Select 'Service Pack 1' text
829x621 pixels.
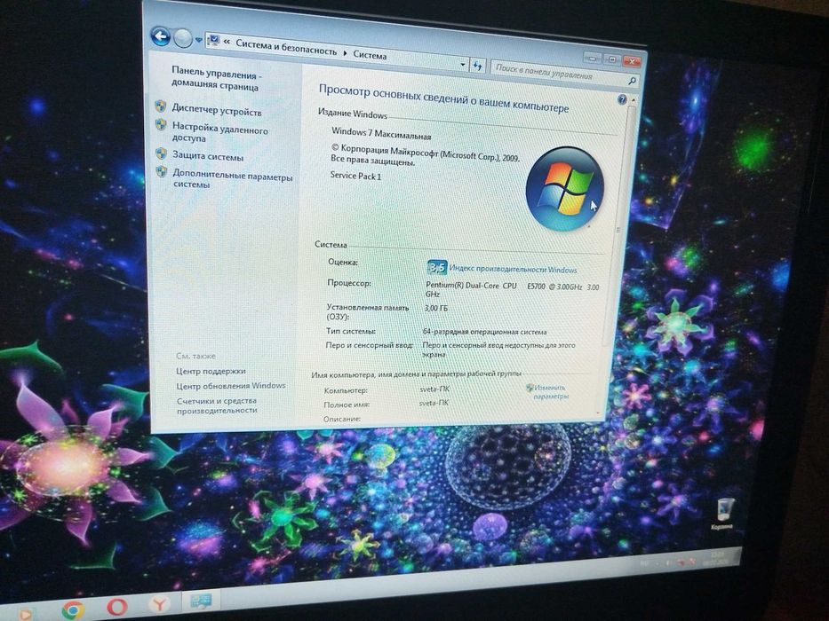[x=355, y=176]
